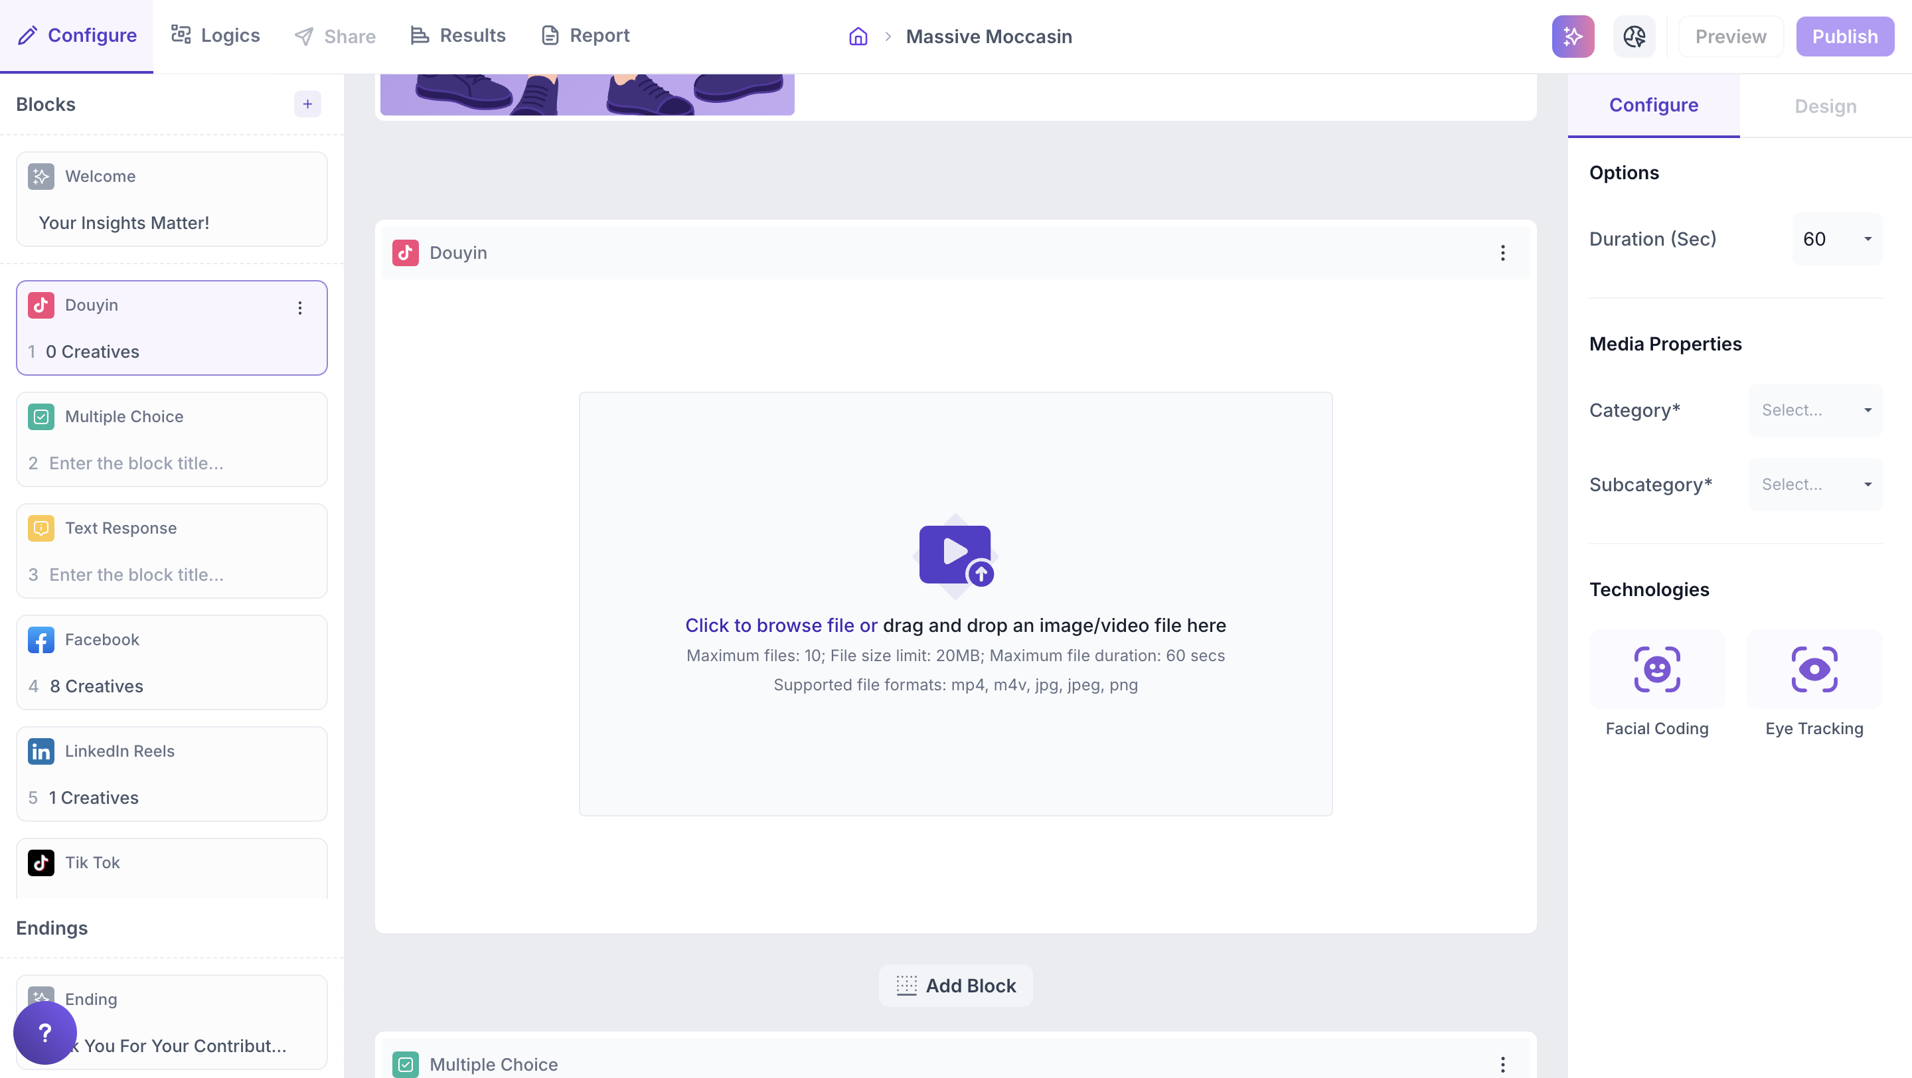This screenshot has height=1078, width=1912.
Task: Open the Category select dropdown
Action: 1815,410
